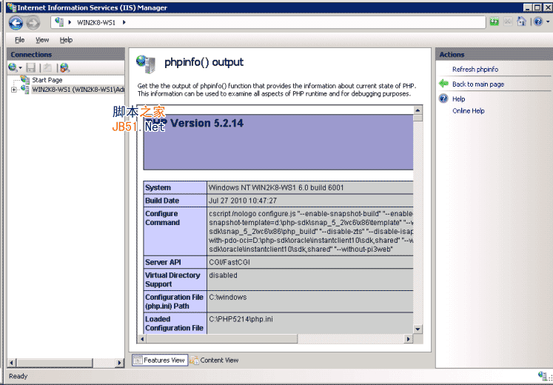
Task: Select the WIN2K8-WS1 server node
Action: [78, 90]
